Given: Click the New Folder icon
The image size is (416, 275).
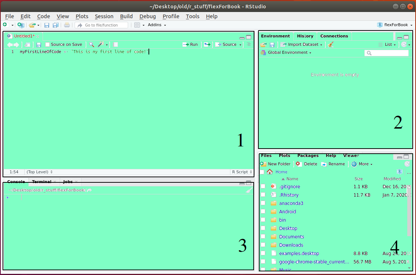Looking at the screenshot, I should tap(264, 164).
